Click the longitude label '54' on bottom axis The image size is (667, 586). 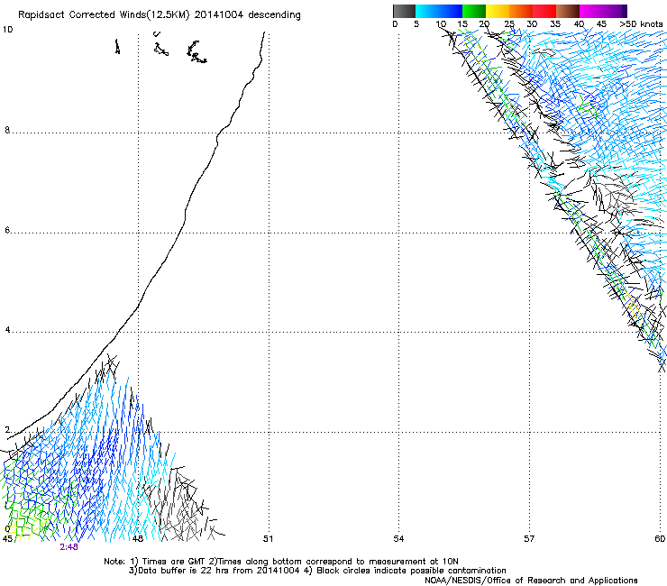point(398,539)
